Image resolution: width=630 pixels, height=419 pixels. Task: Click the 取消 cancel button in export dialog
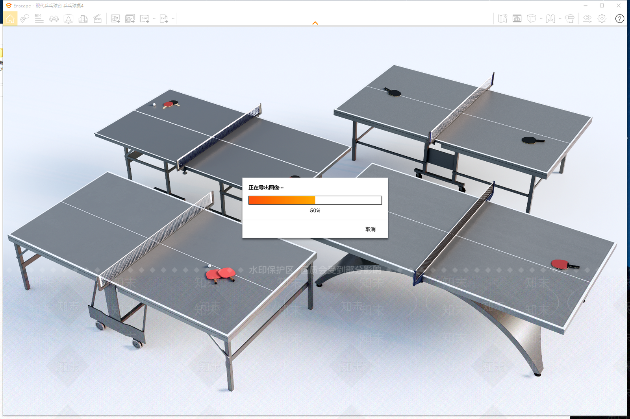(x=371, y=229)
